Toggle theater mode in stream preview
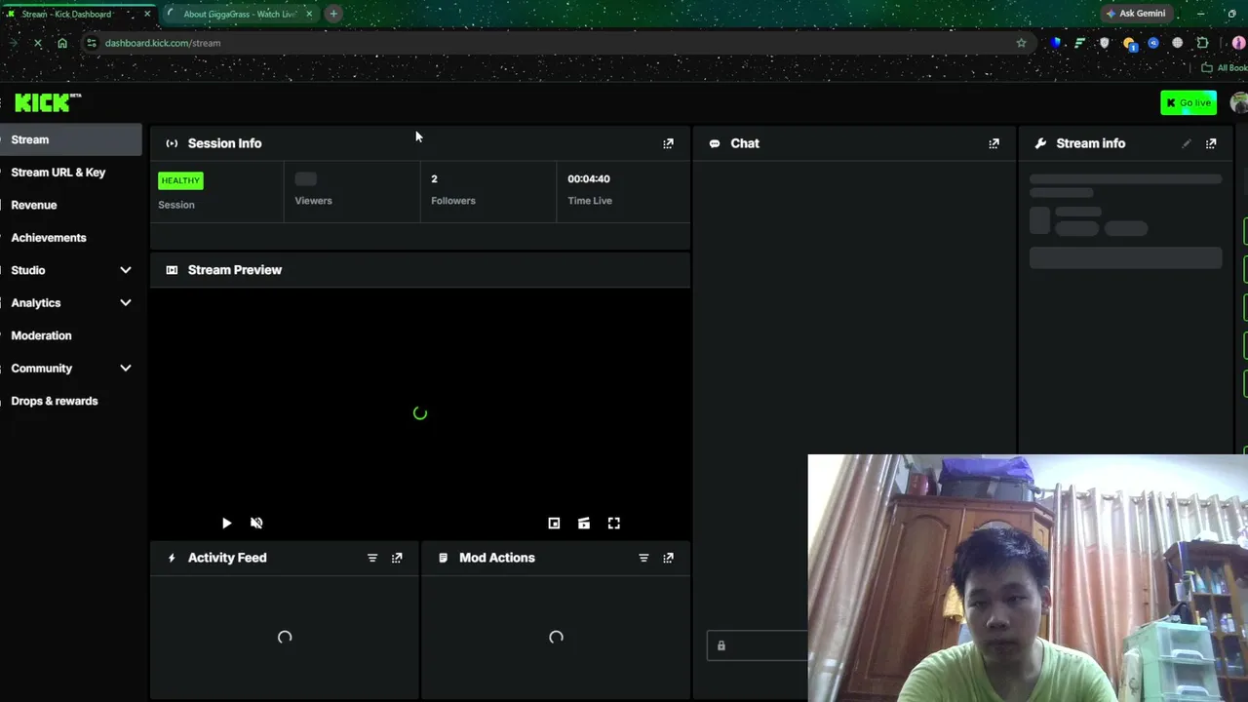1248x702 pixels. pyautogui.click(x=584, y=524)
